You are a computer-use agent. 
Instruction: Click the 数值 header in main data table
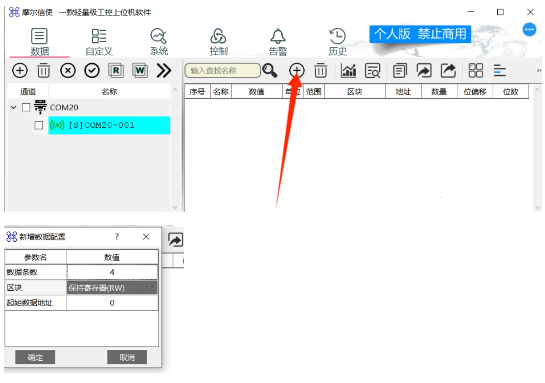point(257,91)
